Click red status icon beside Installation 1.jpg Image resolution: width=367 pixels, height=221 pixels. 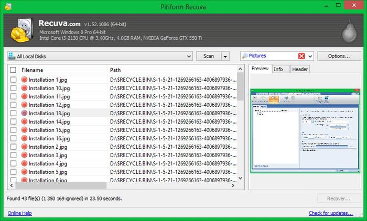24,80
